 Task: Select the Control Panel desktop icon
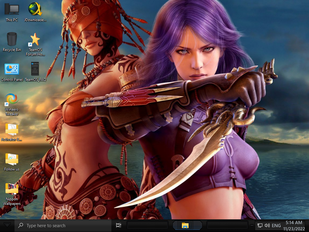12,72
